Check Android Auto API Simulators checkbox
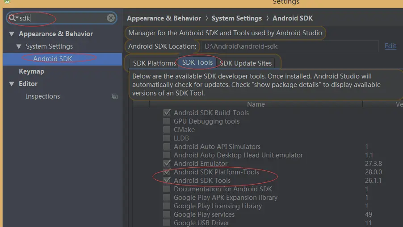The image size is (403, 227). point(167,146)
